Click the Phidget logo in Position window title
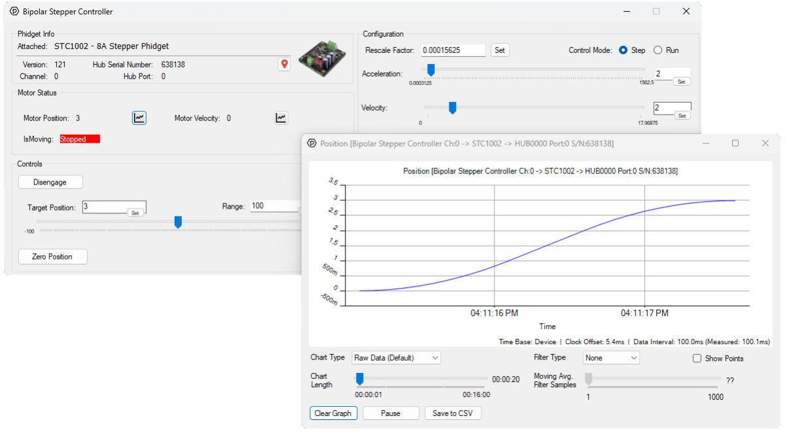 click(x=312, y=143)
